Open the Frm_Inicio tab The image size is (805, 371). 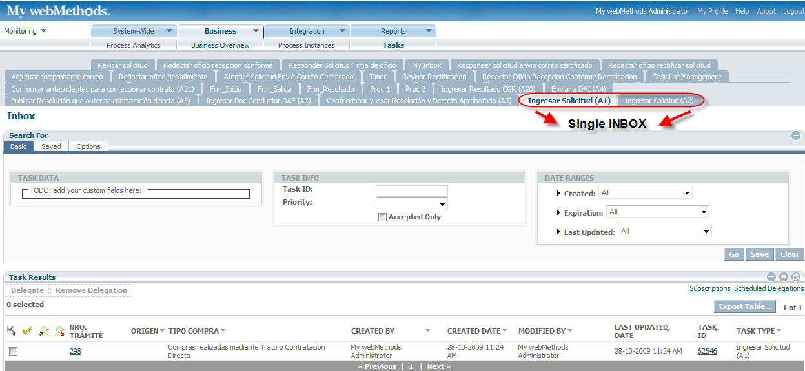pyautogui.click(x=226, y=89)
